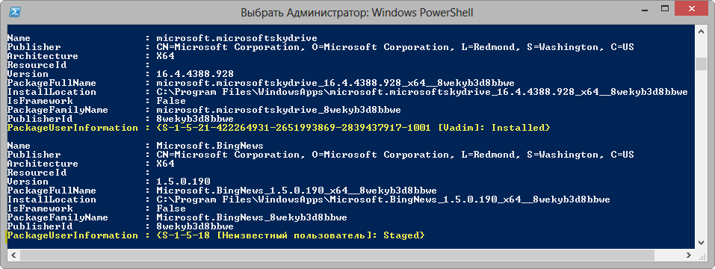Click the SkyDrive InstallLocation path
Image resolution: width=715 pixels, height=269 pixels.
[422, 92]
